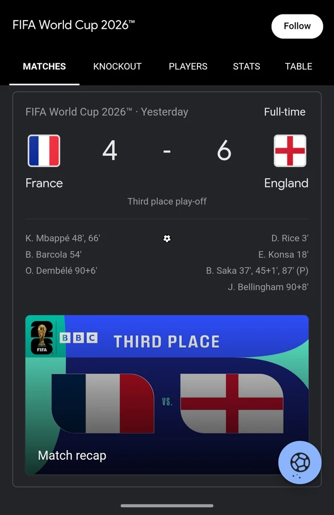Tap the FIFA 26 trophy logo
The height and width of the screenshot is (515, 334).
pos(42,338)
